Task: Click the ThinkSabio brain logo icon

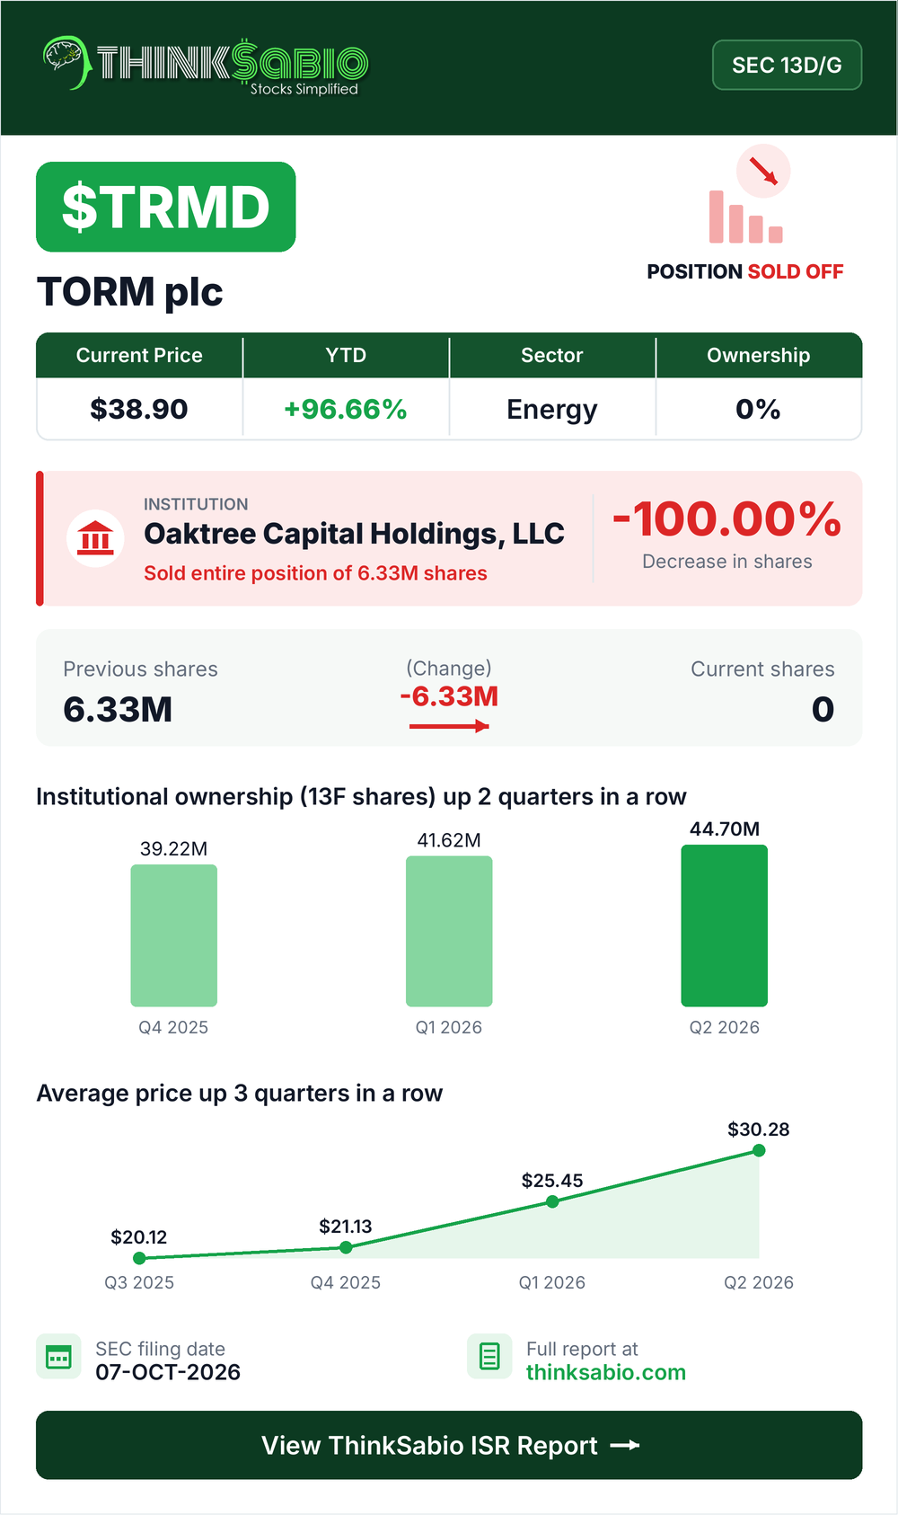Action: (x=66, y=62)
